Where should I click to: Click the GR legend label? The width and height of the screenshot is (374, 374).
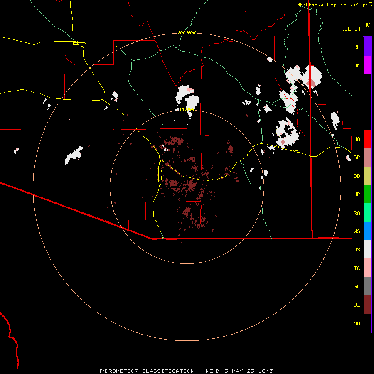pos(357,157)
